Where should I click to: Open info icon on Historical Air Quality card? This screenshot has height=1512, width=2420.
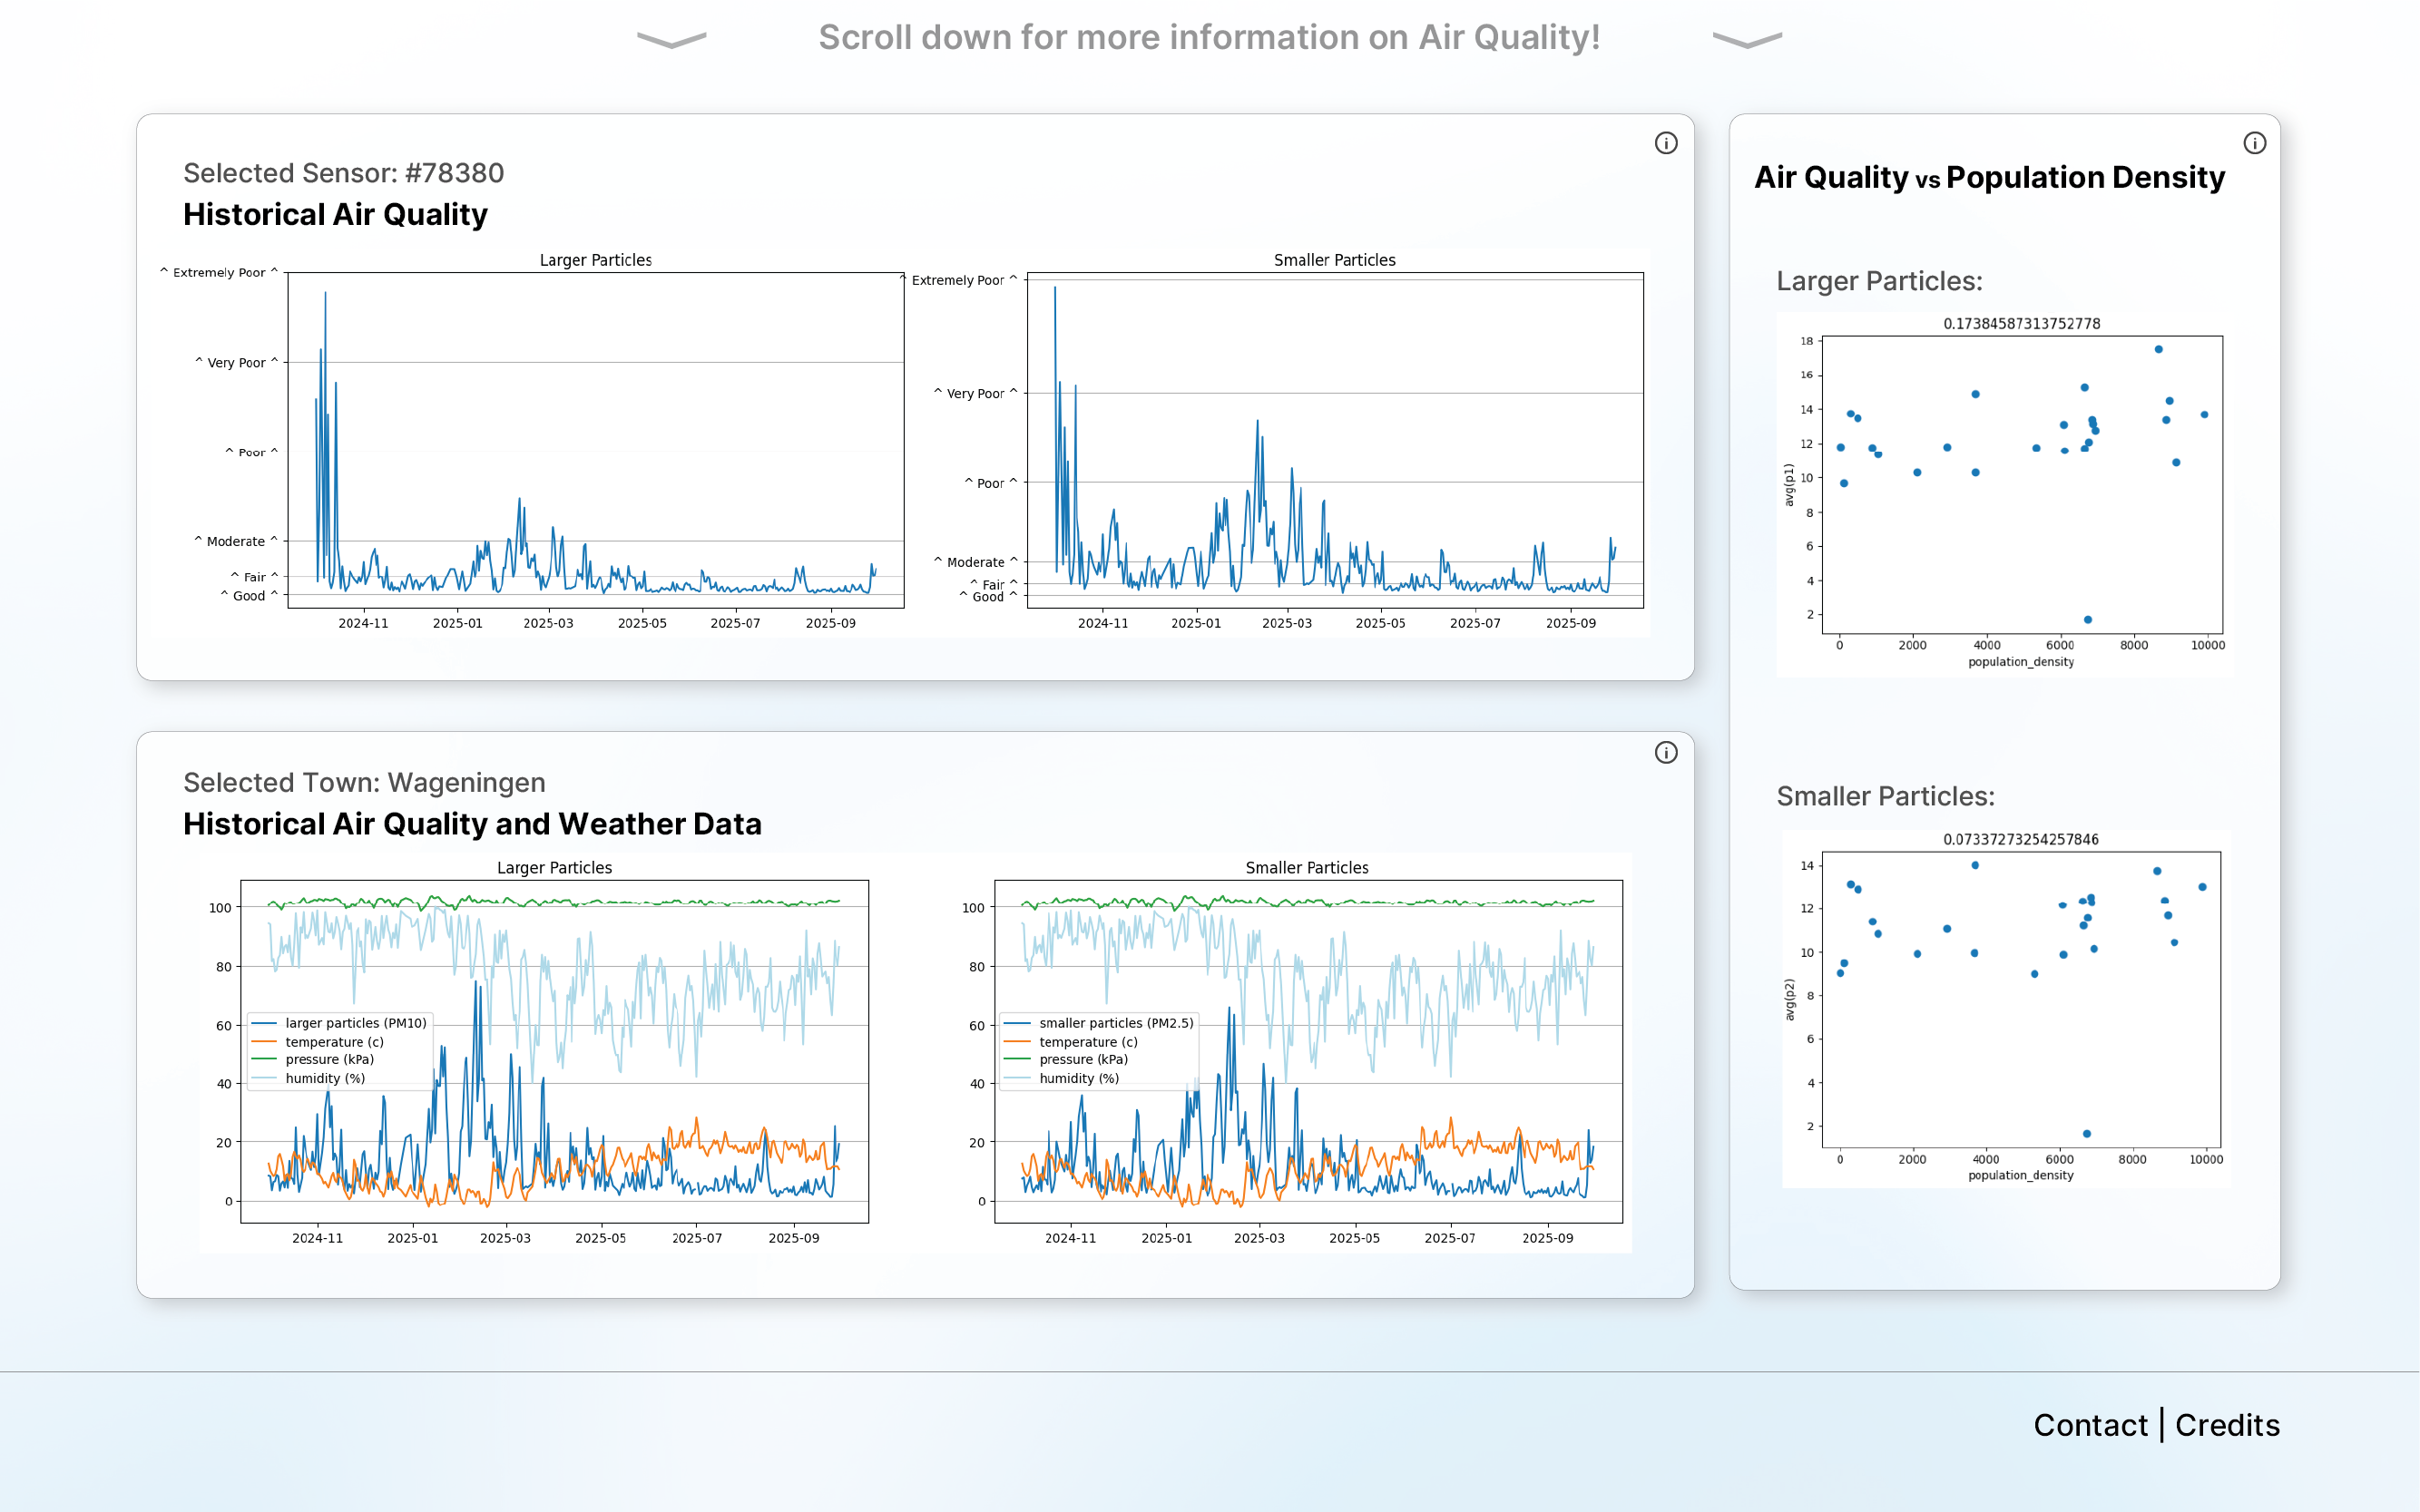(1666, 143)
